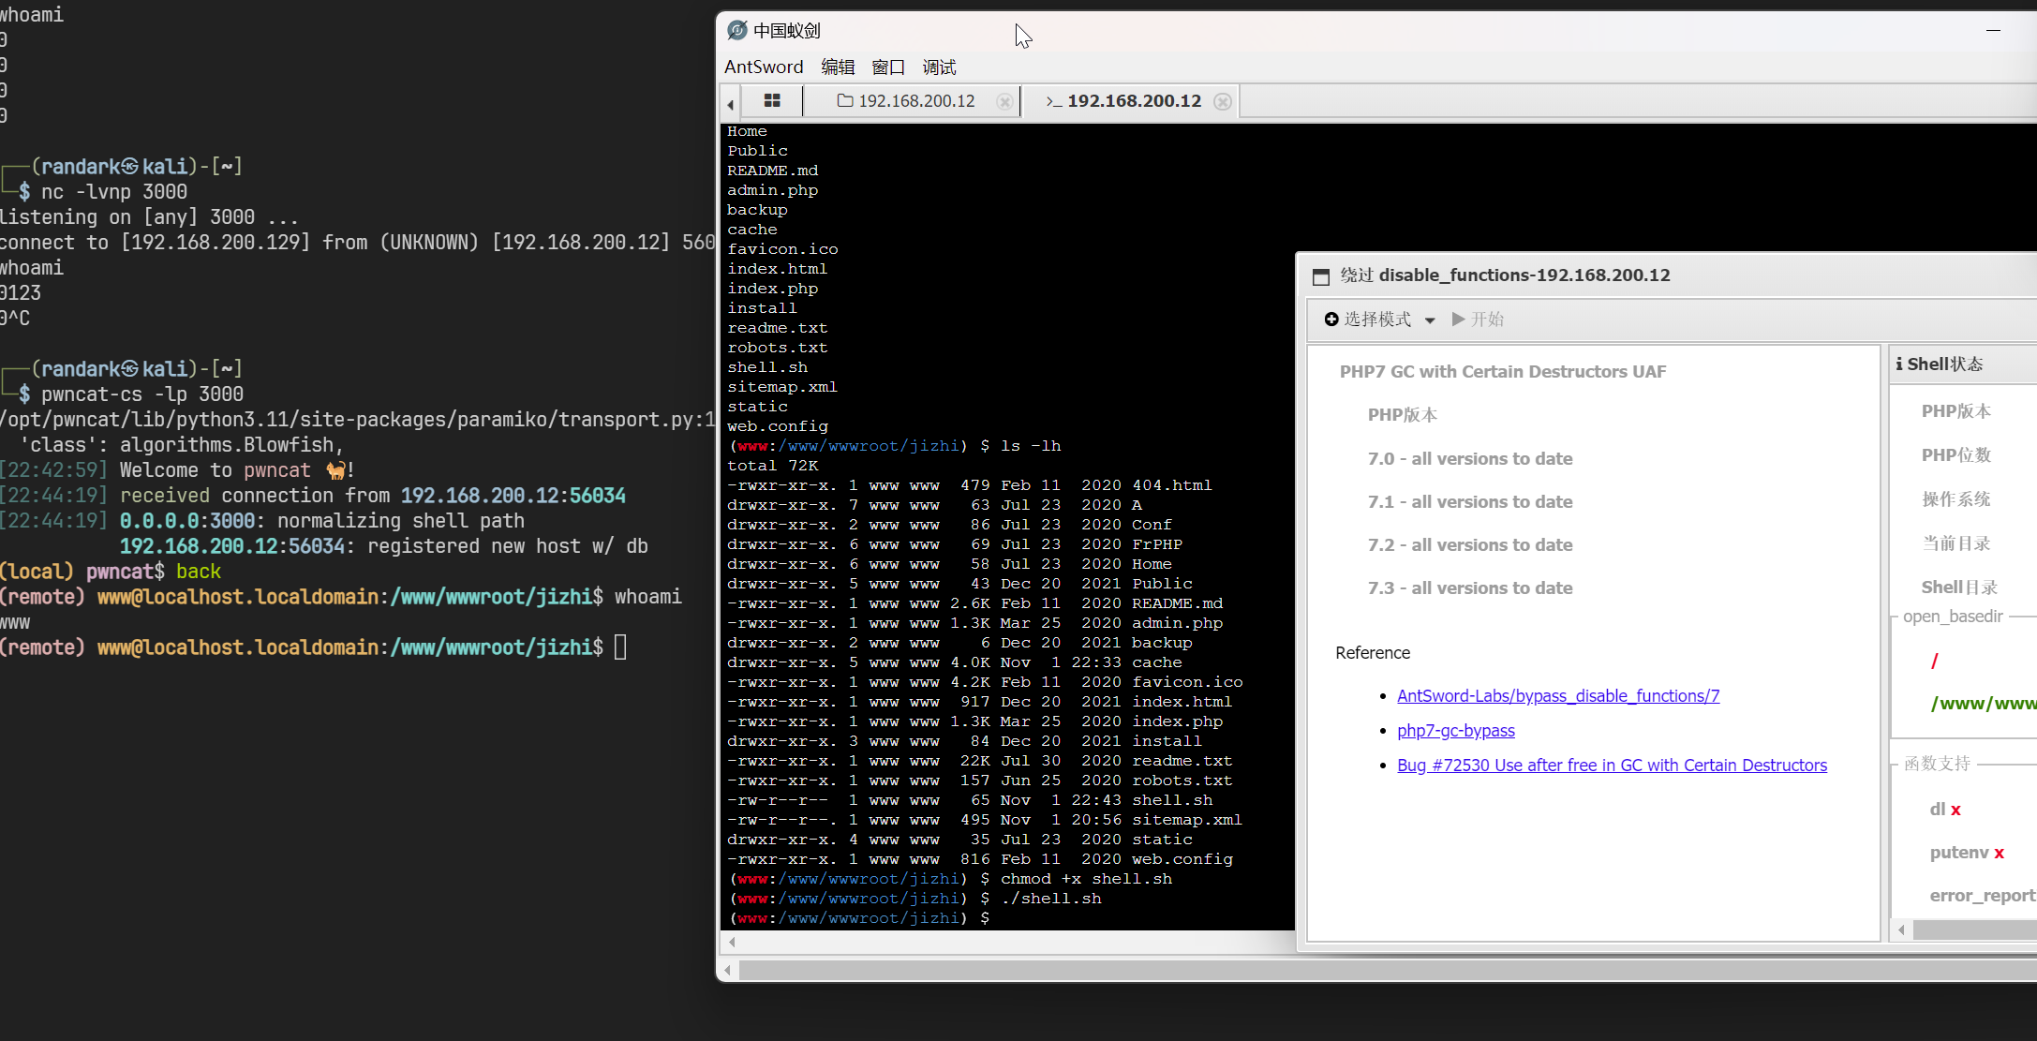Open Bug #72530 Use after free link
The image size is (2037, 1041).
coord(1612,766)
